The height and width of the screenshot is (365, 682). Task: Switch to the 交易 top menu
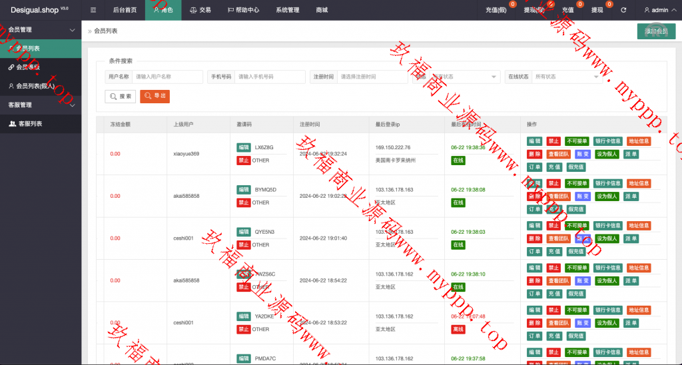pyautogui.click(x=200, y=10)
